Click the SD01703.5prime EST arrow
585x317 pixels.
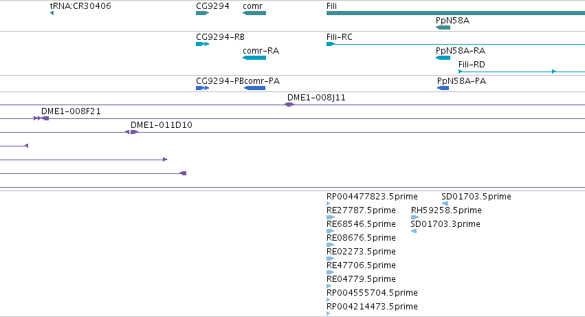pos(445,204)
